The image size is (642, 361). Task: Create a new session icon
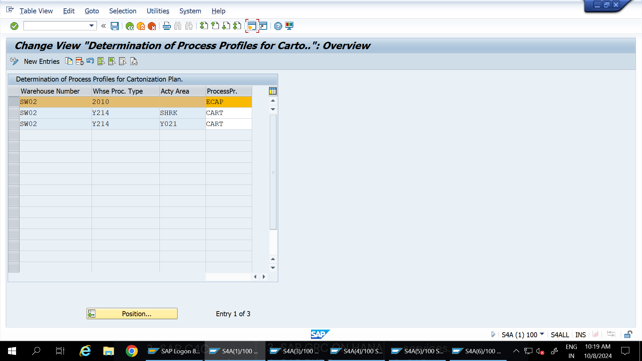point(252,26)
